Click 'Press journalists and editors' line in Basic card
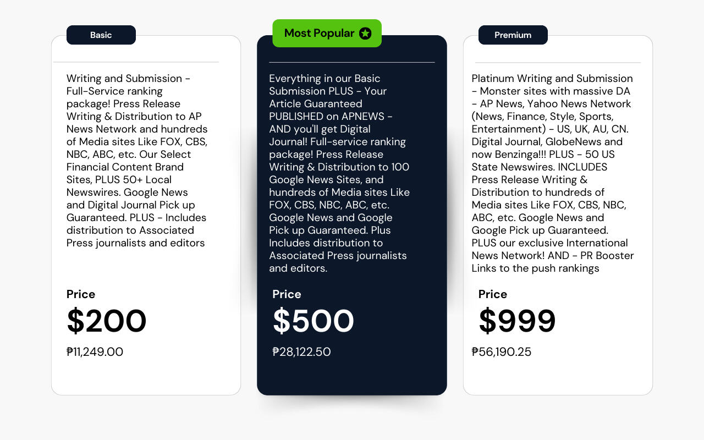The image size is (704, 440). tap(135, 243)
